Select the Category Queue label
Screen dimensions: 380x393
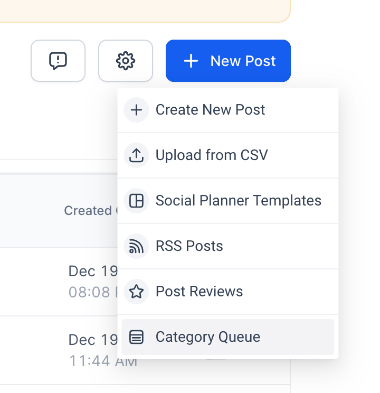coord(207,337)
